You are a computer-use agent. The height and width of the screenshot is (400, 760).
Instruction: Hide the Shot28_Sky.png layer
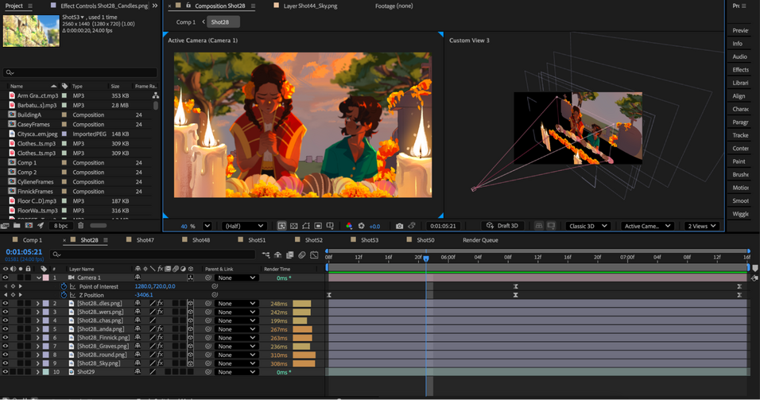click(x=6, y=363)
